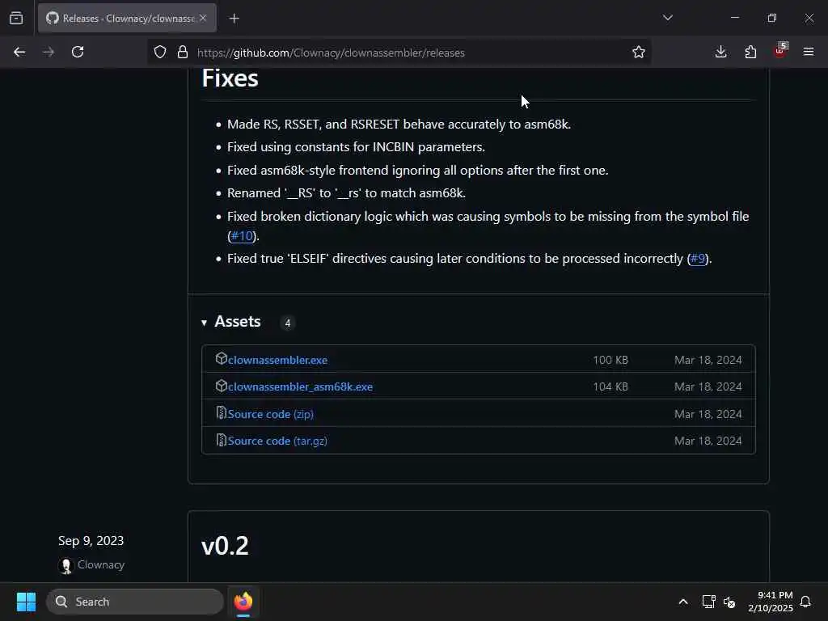Viewport: 828px width, 621px height.
Task: Open a new tab with the plus button
Action: 234,19
